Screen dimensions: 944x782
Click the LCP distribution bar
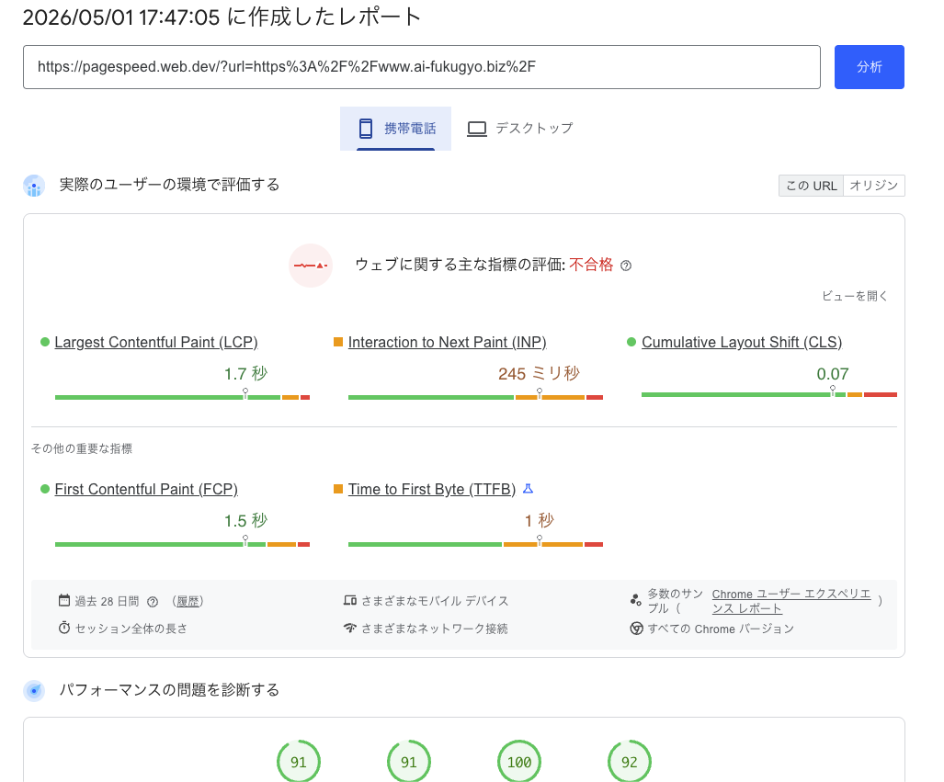pos(182,397)
